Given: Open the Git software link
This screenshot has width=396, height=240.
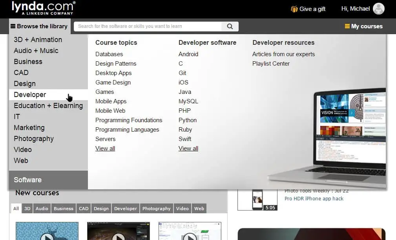Looking at the screenshot, I should [x=182, y=73].
